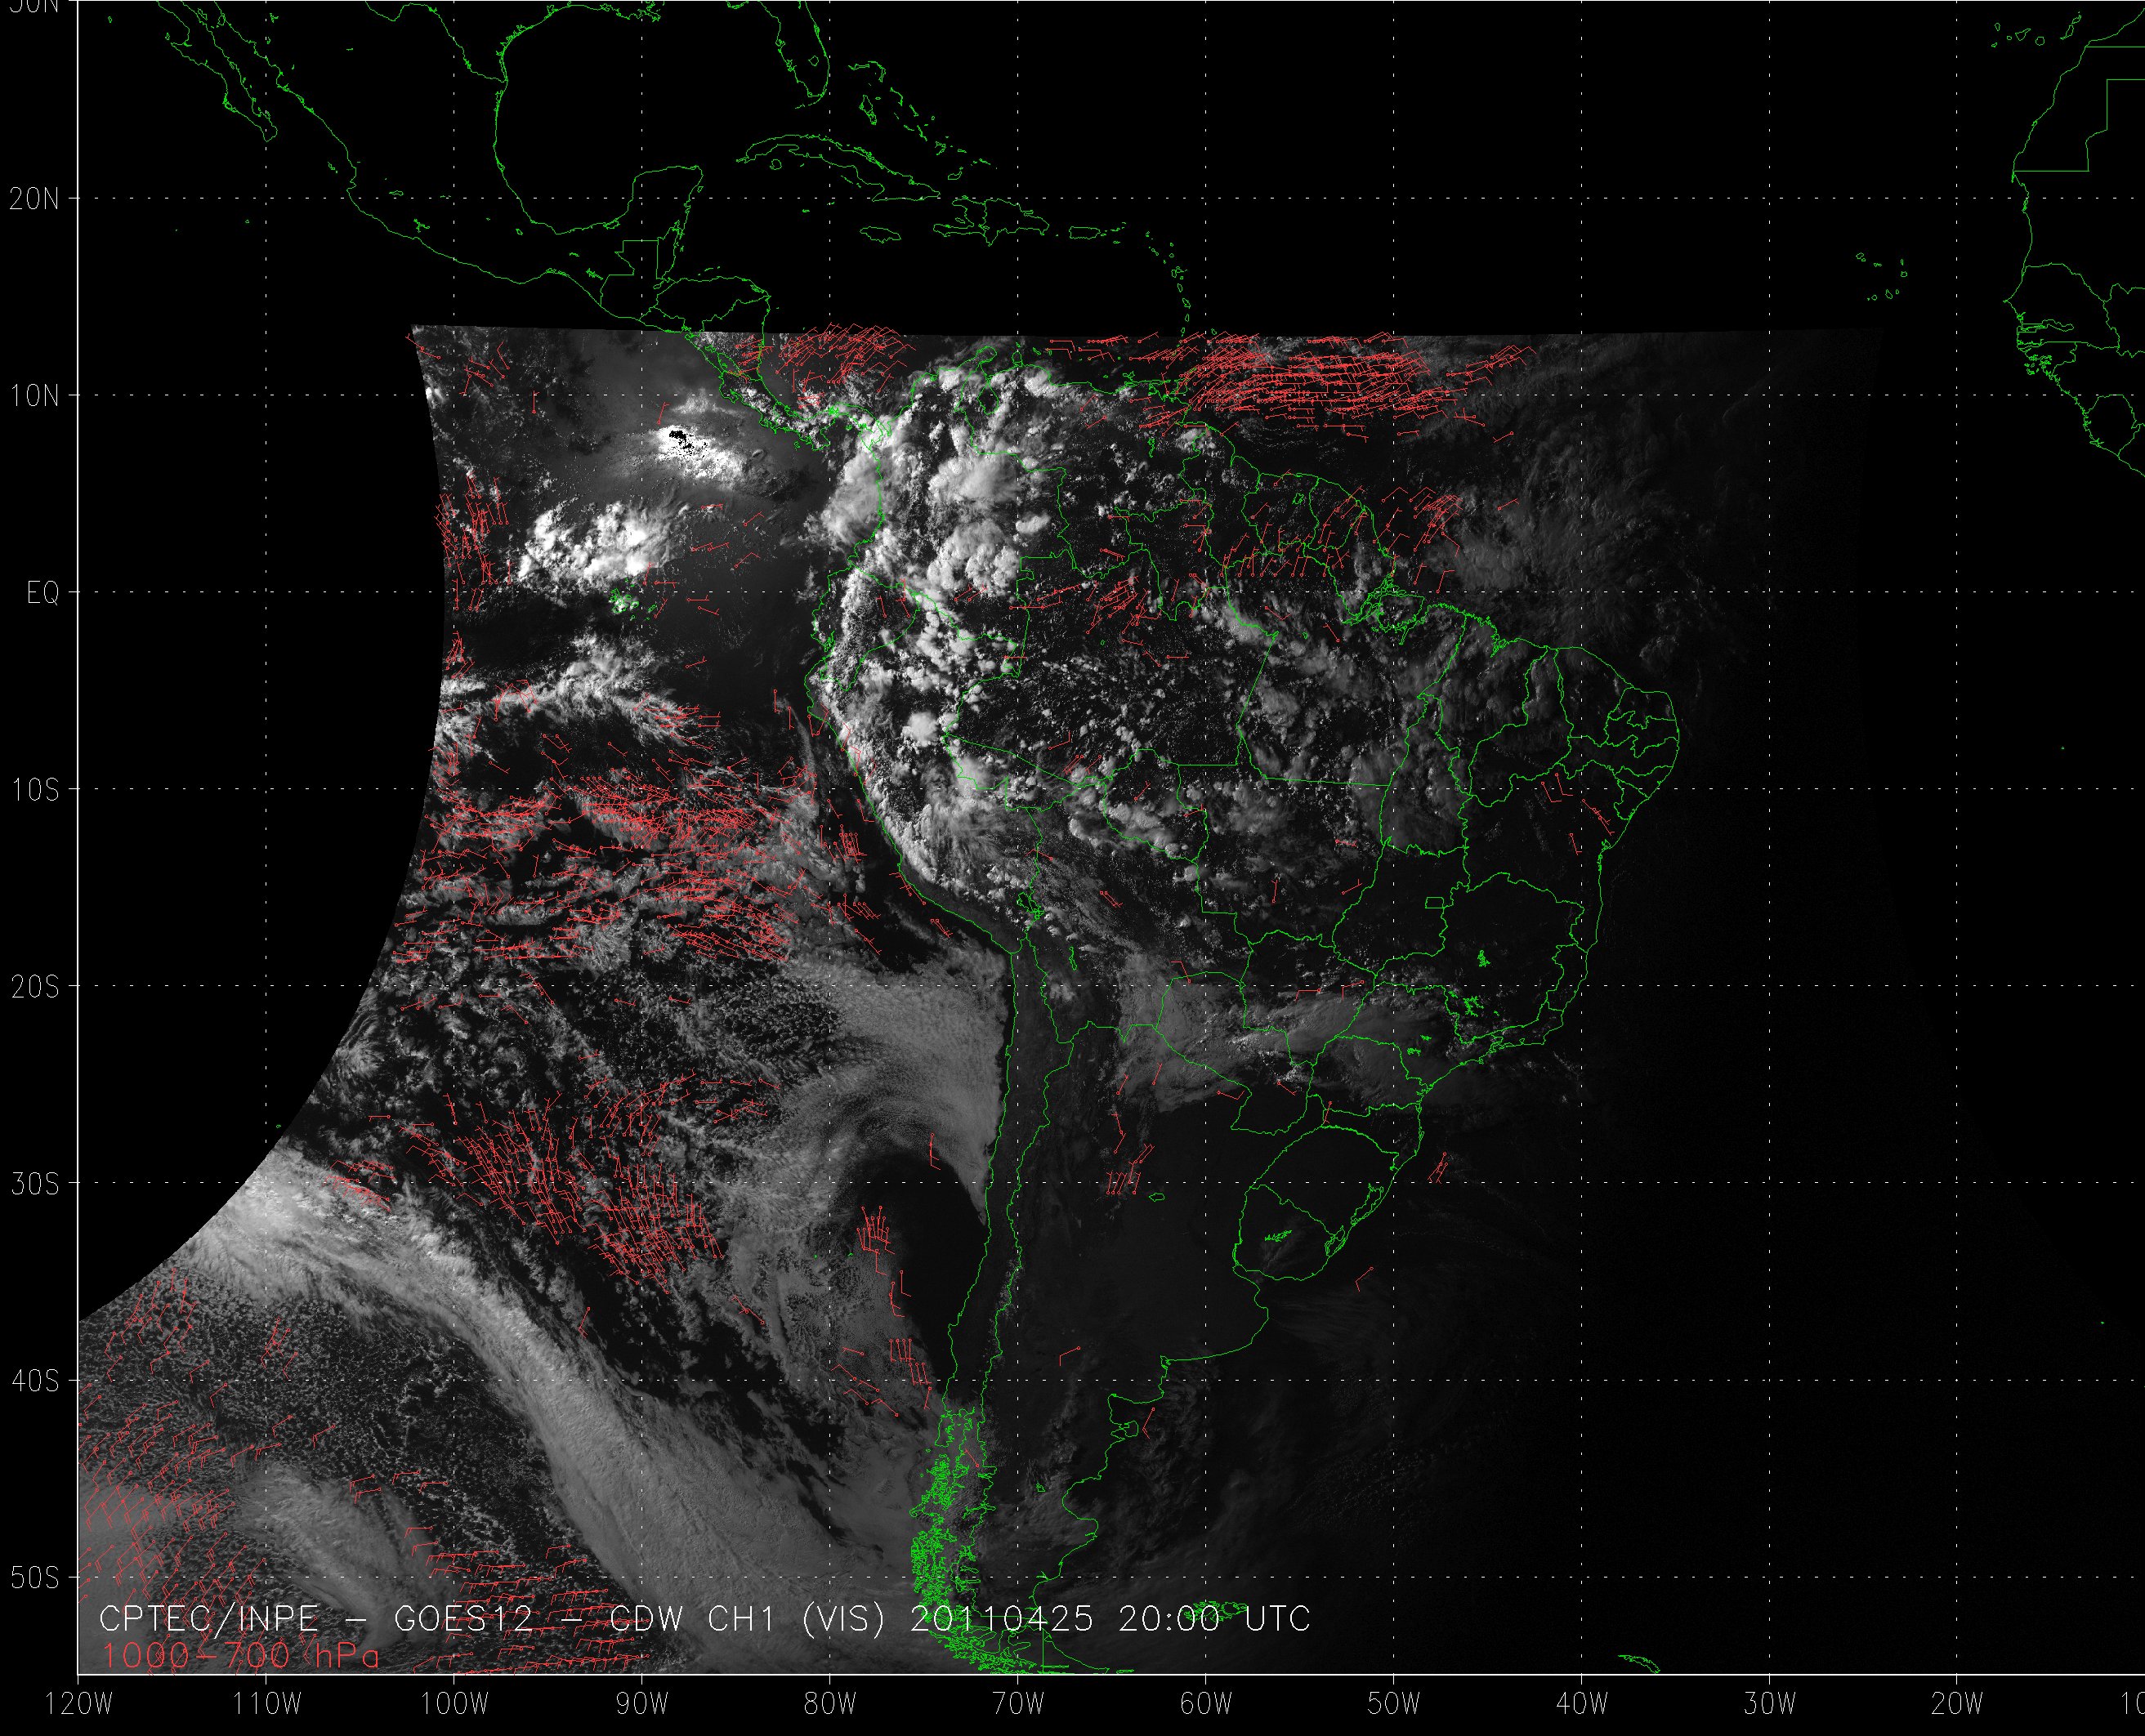Click the 70W longitude label
This screenshot has width=2145, height=1736.
click(1018, 1704)
